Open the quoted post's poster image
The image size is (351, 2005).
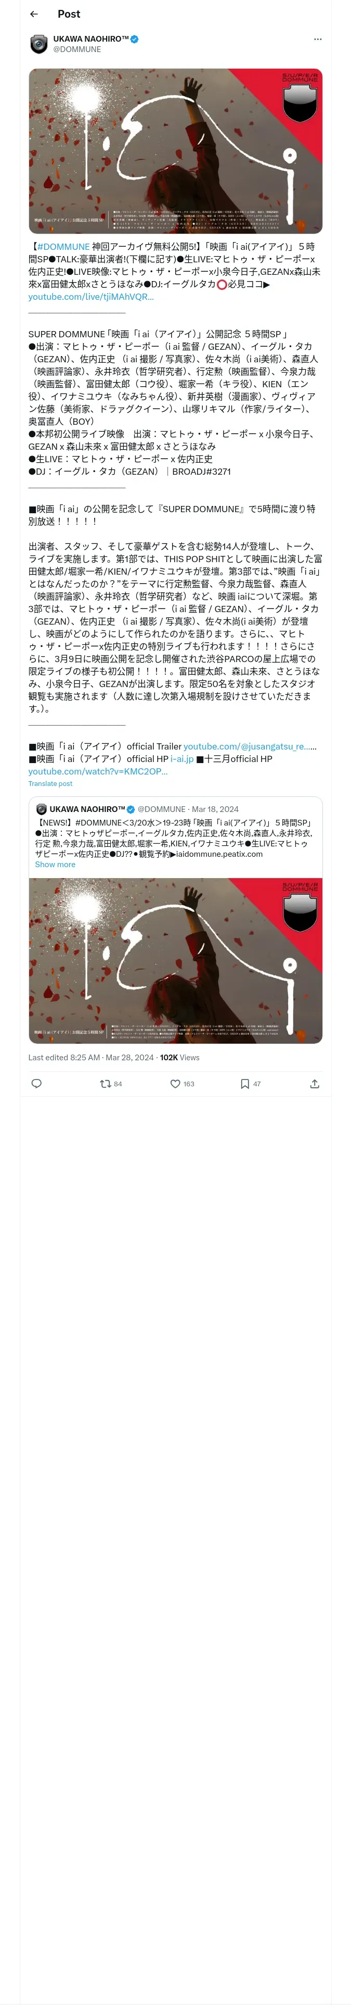click(x=175, y=960)
